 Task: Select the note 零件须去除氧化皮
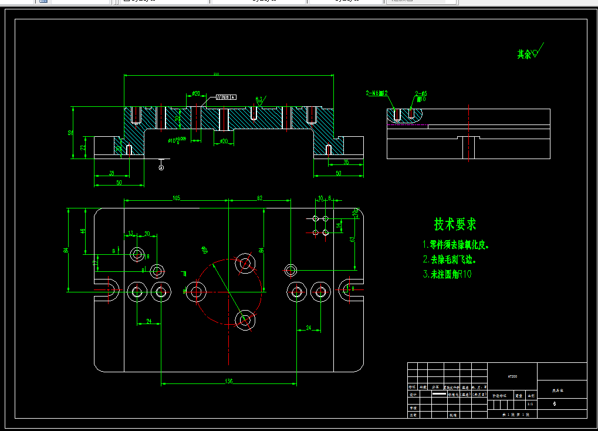coord(456,245)
